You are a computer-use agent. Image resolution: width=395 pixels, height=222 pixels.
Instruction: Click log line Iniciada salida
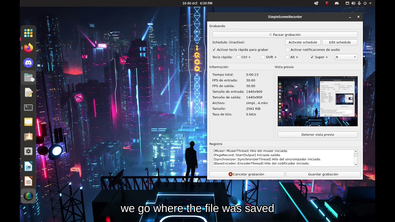tap(247, 155)
